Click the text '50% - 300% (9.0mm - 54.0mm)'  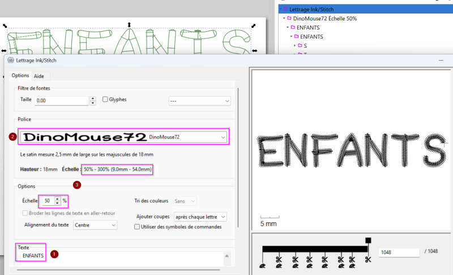(x=118, y=169)
